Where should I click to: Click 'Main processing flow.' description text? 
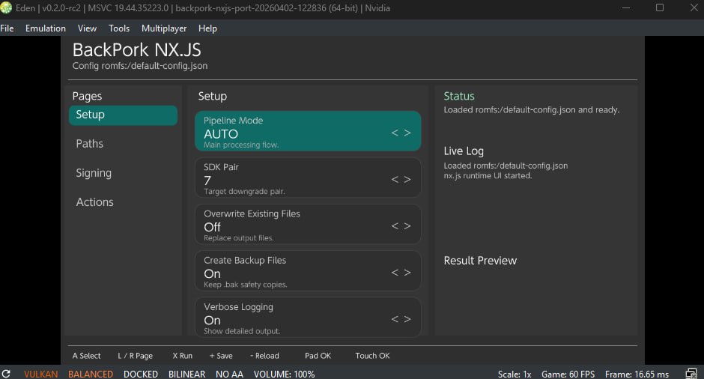pos(241,145)
